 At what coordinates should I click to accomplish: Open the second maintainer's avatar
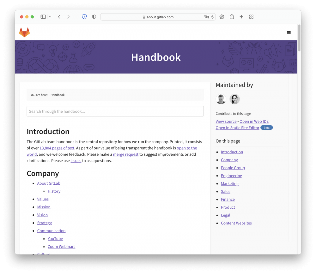(234, 99)
